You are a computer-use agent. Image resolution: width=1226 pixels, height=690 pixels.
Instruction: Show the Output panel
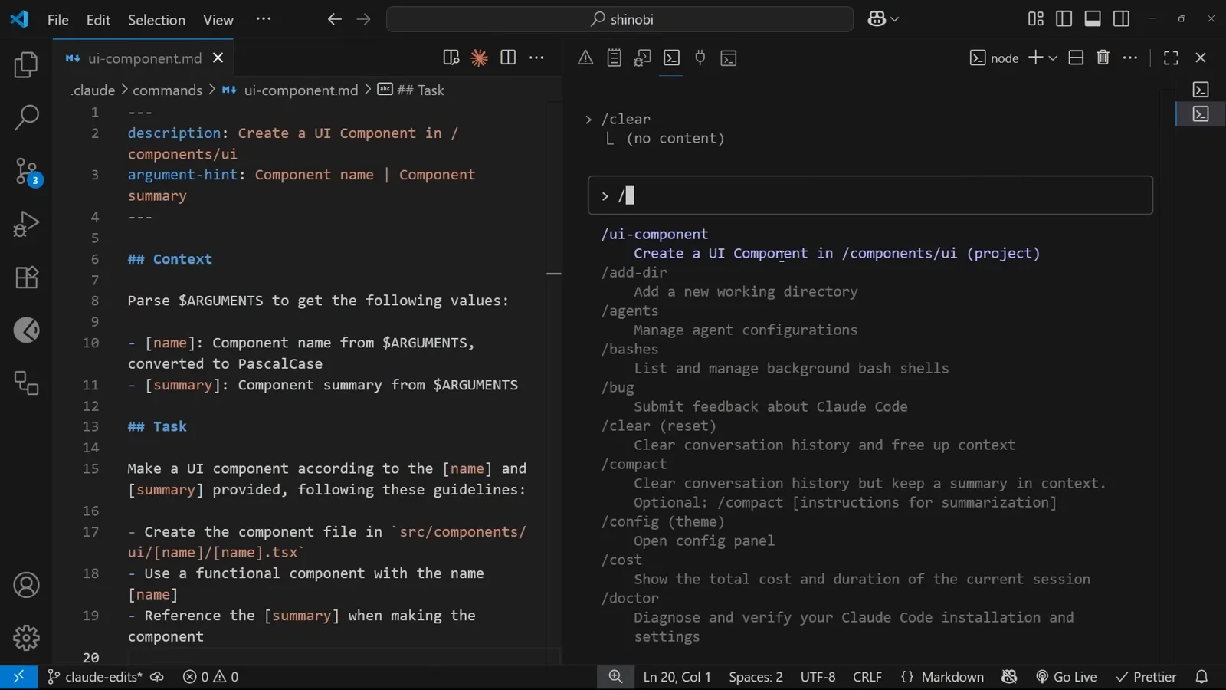pos(614,58)
